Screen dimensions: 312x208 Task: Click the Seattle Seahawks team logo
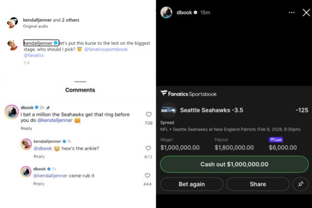168,110
